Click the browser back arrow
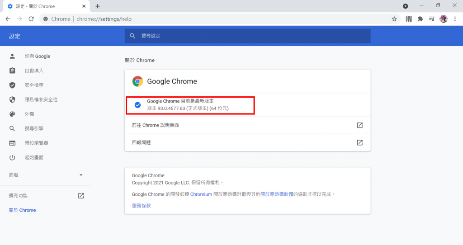The image size is (463, 245). [8, 19]
